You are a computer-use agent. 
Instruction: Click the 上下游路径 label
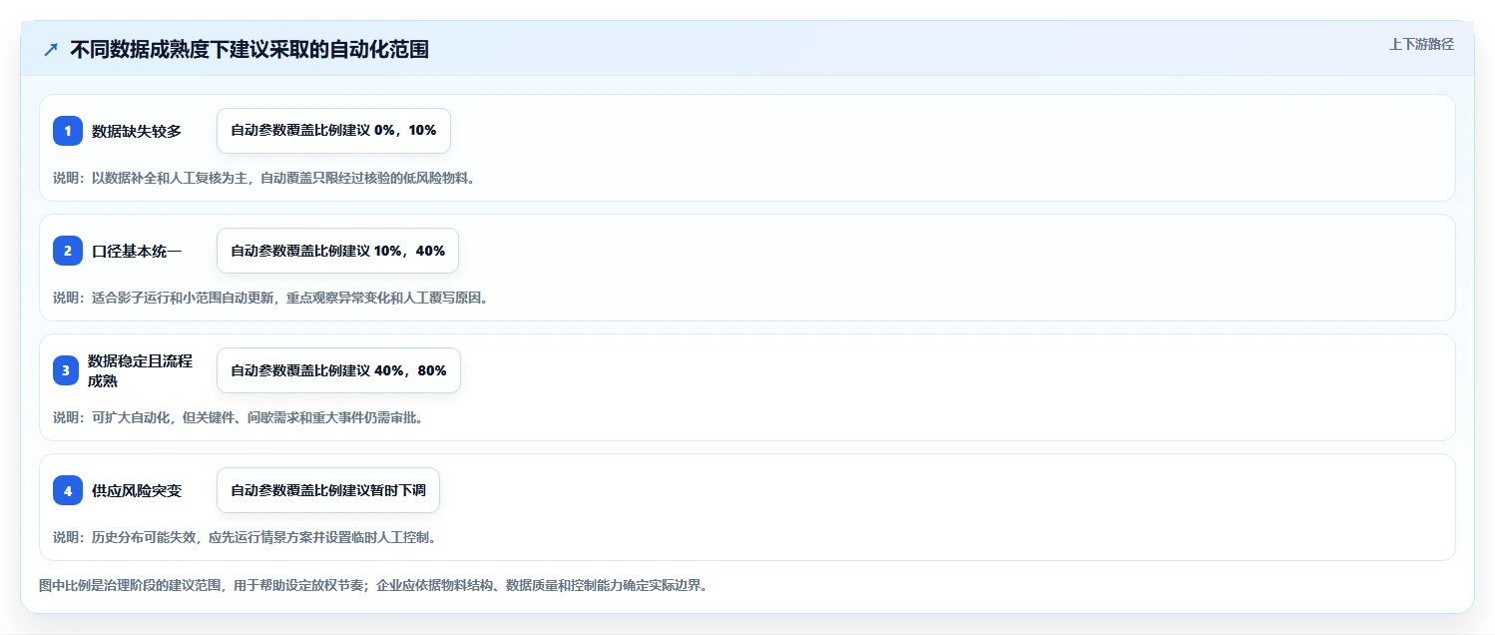(x=1421, y=44)
